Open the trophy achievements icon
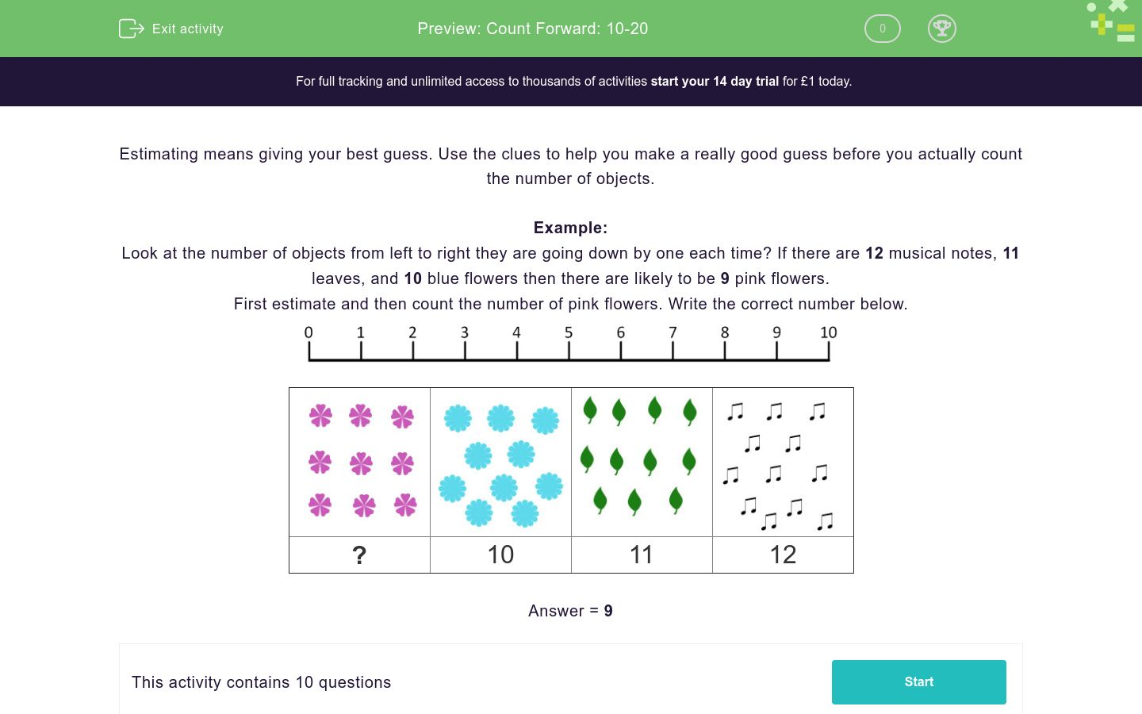The image size is (1142, 714). pyautogui.click(x=942, y=29)
